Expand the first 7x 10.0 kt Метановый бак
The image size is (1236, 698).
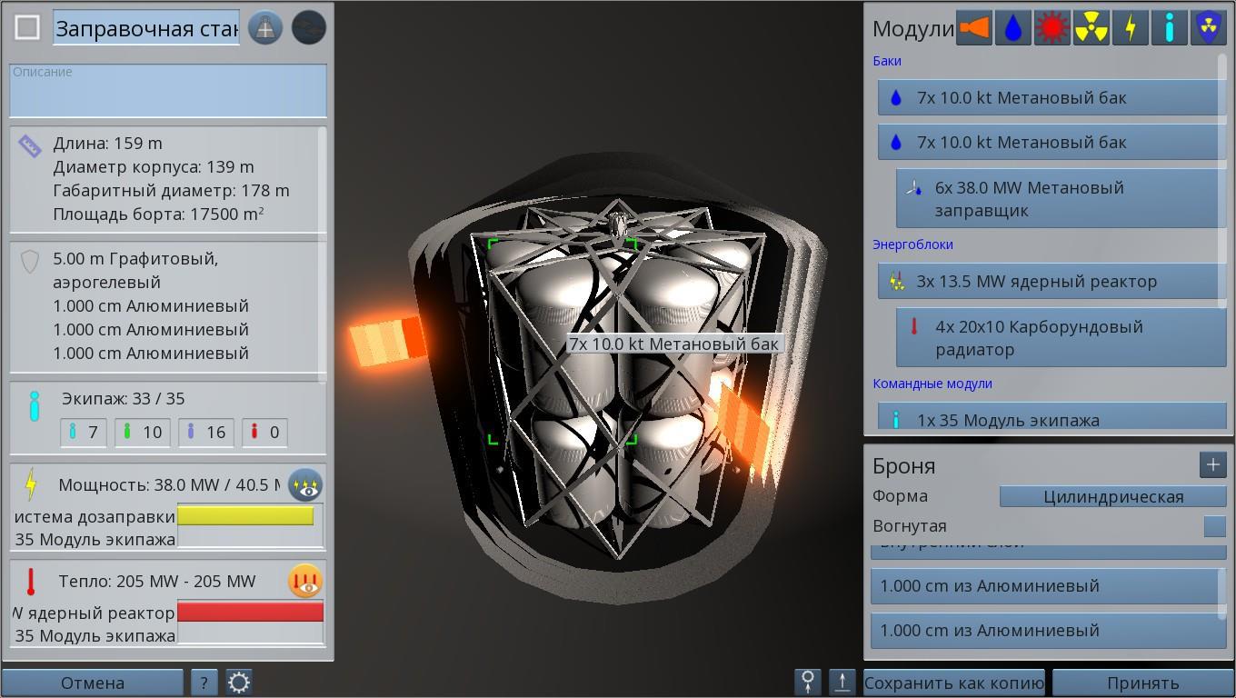(1051, 97)
